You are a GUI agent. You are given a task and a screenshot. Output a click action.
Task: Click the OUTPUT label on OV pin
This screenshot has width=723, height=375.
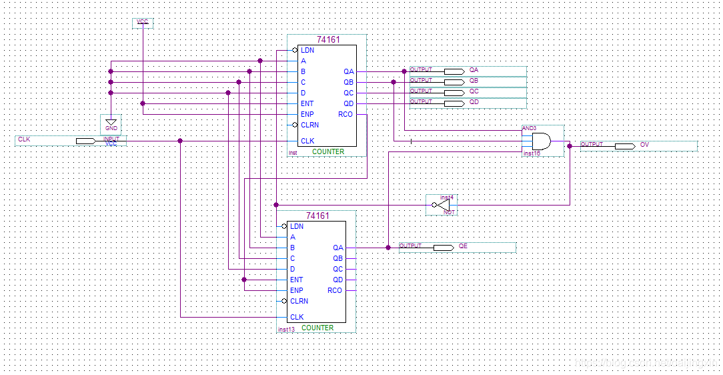pos(592,144)
